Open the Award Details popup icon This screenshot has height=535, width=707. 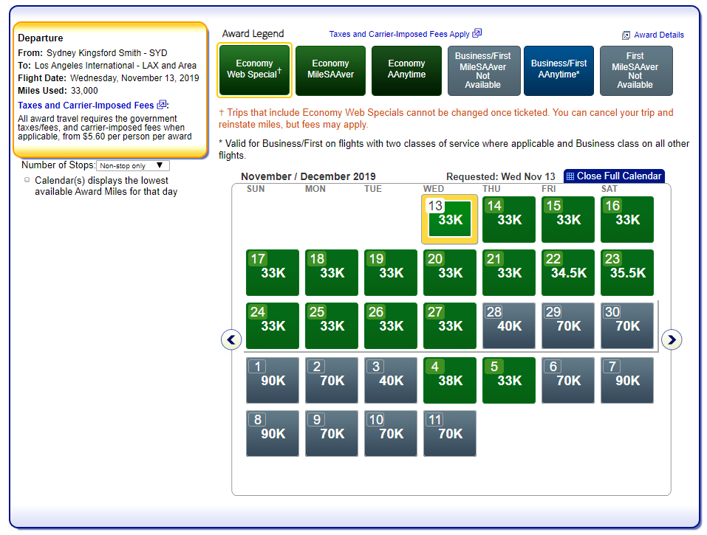626,35
